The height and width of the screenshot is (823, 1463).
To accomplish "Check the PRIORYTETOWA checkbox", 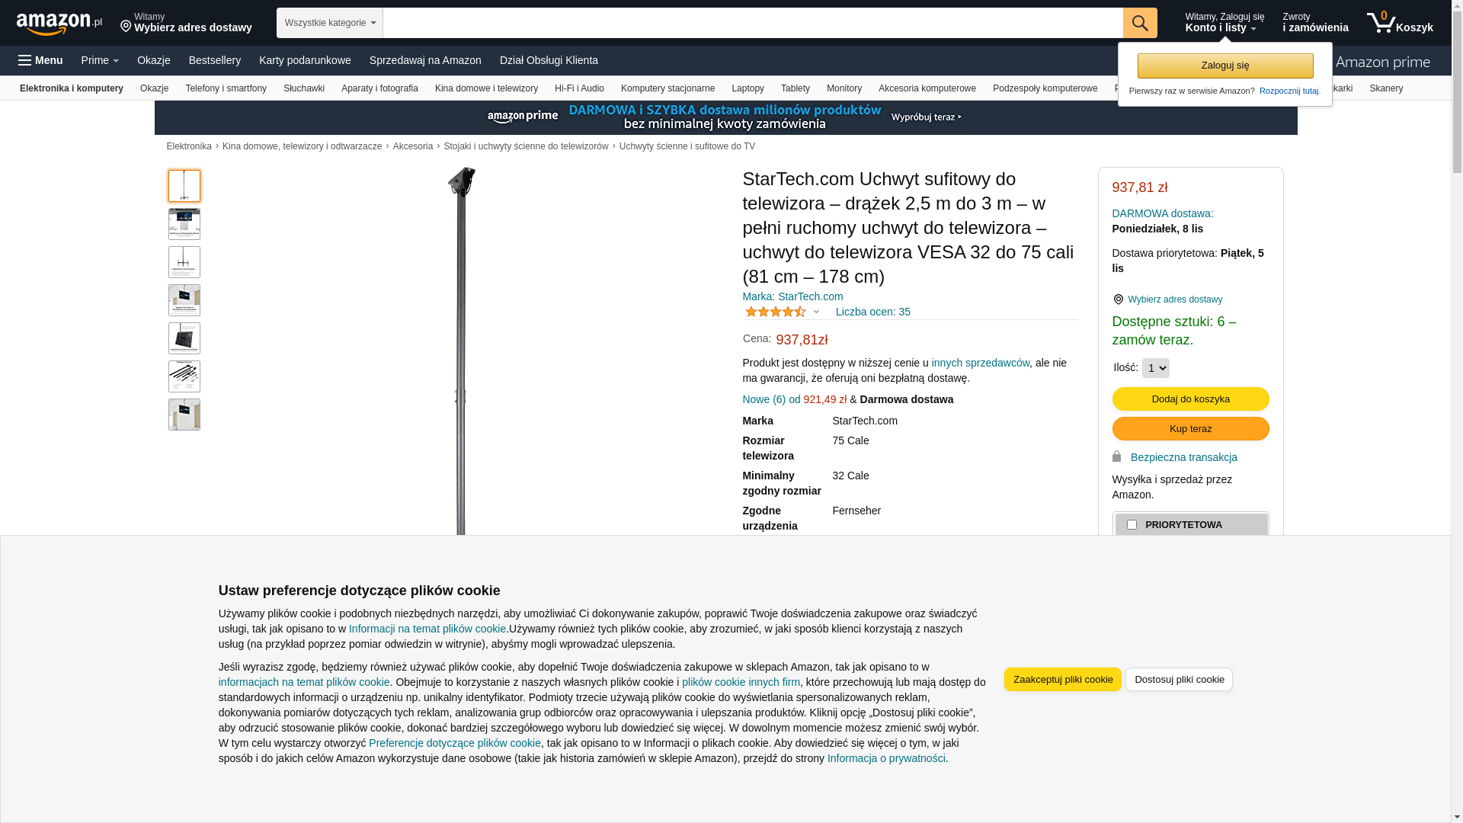I will pos(1132,525).
